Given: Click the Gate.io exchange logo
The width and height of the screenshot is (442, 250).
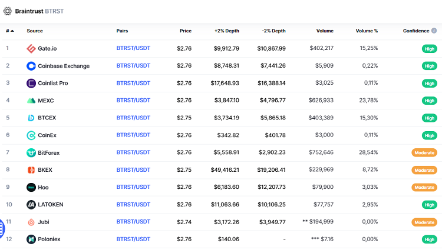Looking at the screenshot, I should 31,48.
